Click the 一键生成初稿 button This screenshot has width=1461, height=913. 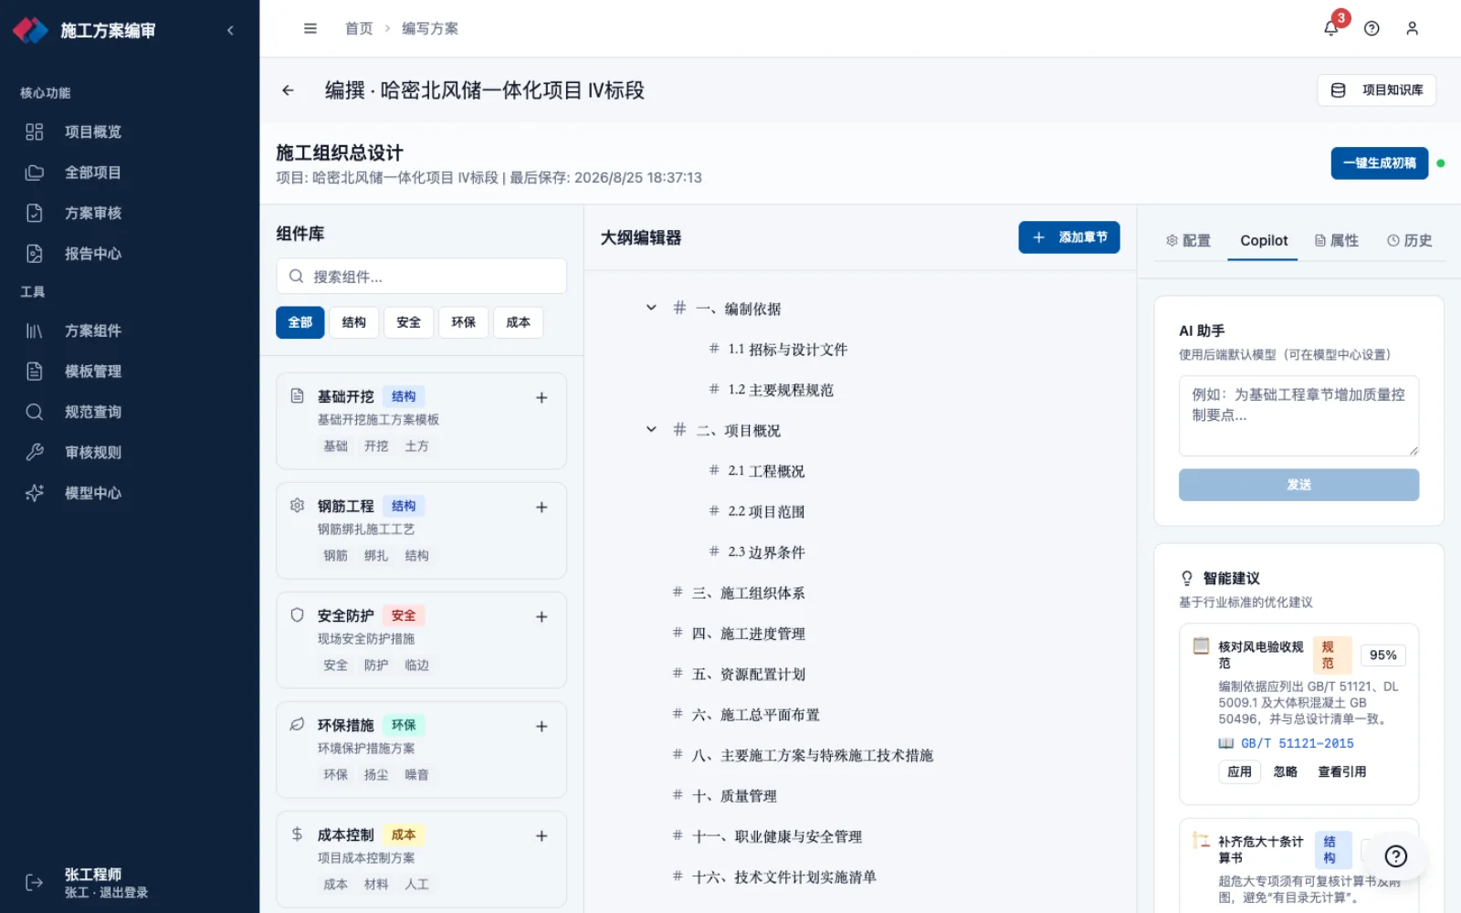pyautogui.click(x=1379, y=163)
